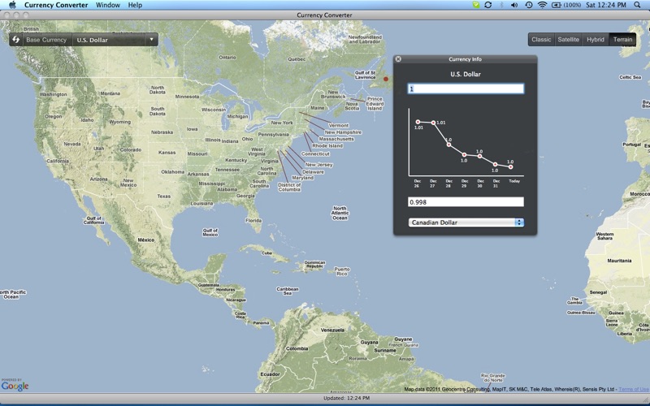This screenshot has height=406, width=650.
Task: Click the California label on the map
Action: tap(58, 161)
